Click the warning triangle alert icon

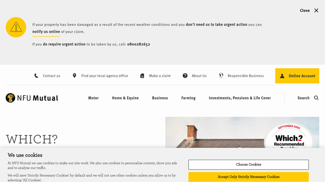point(16,27)
